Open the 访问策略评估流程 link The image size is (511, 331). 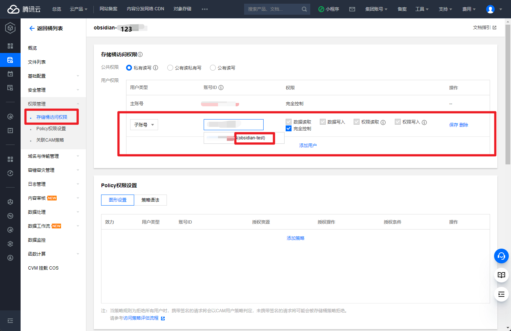pos(141,318)
